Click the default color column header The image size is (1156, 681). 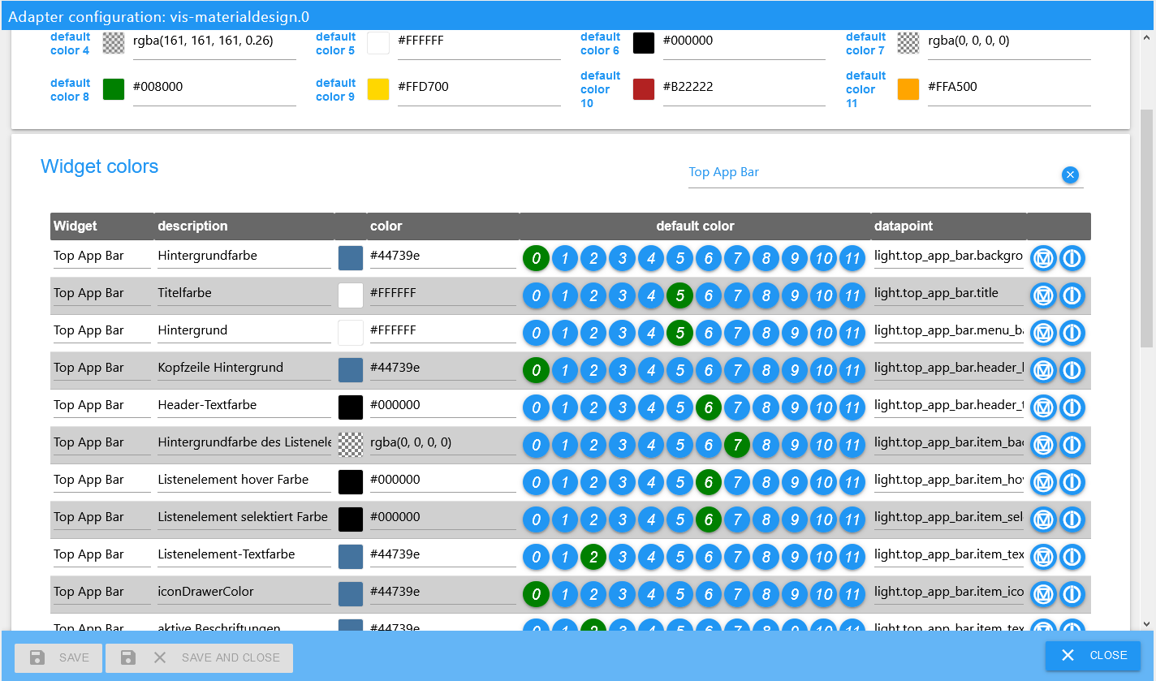click(695, 226)
